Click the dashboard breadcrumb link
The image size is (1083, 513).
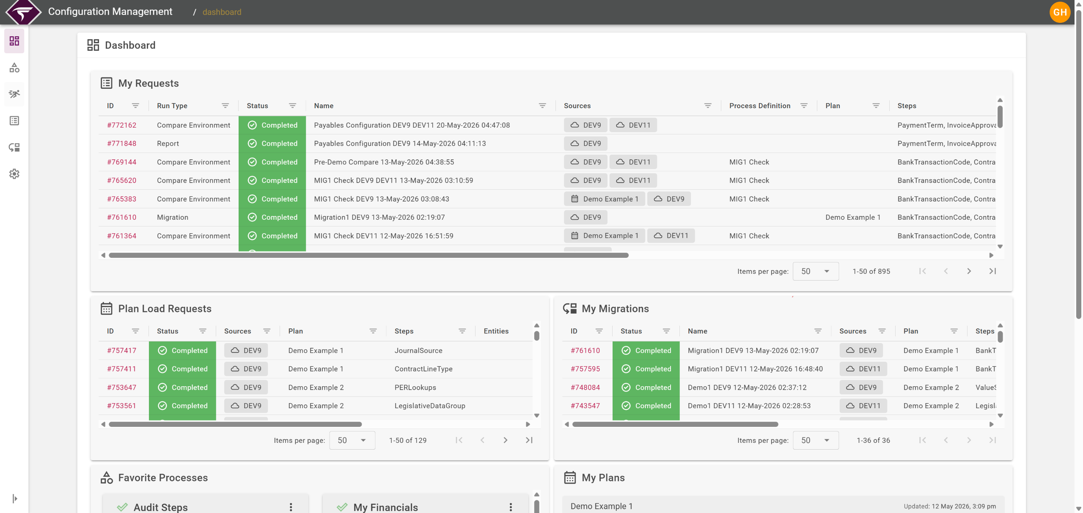(x=222, y=12)
